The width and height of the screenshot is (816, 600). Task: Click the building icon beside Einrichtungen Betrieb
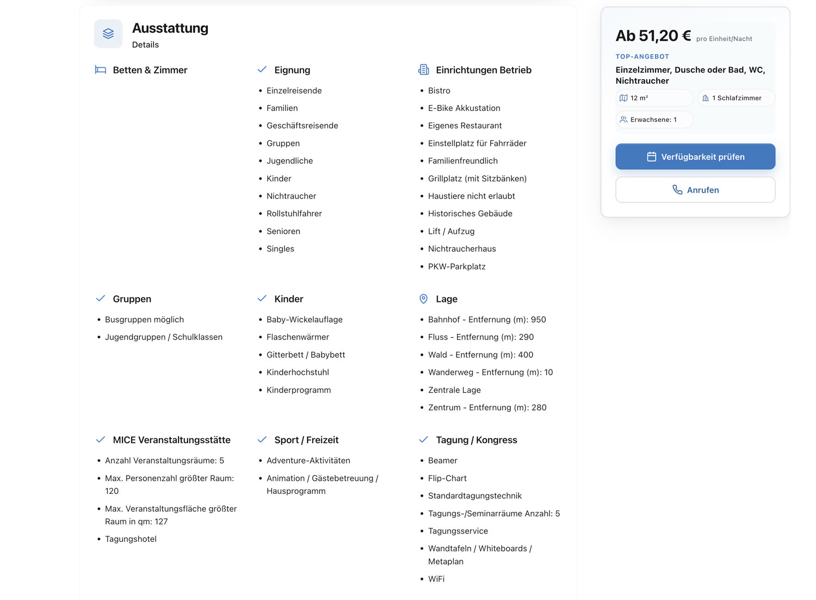tap(423, 70)
